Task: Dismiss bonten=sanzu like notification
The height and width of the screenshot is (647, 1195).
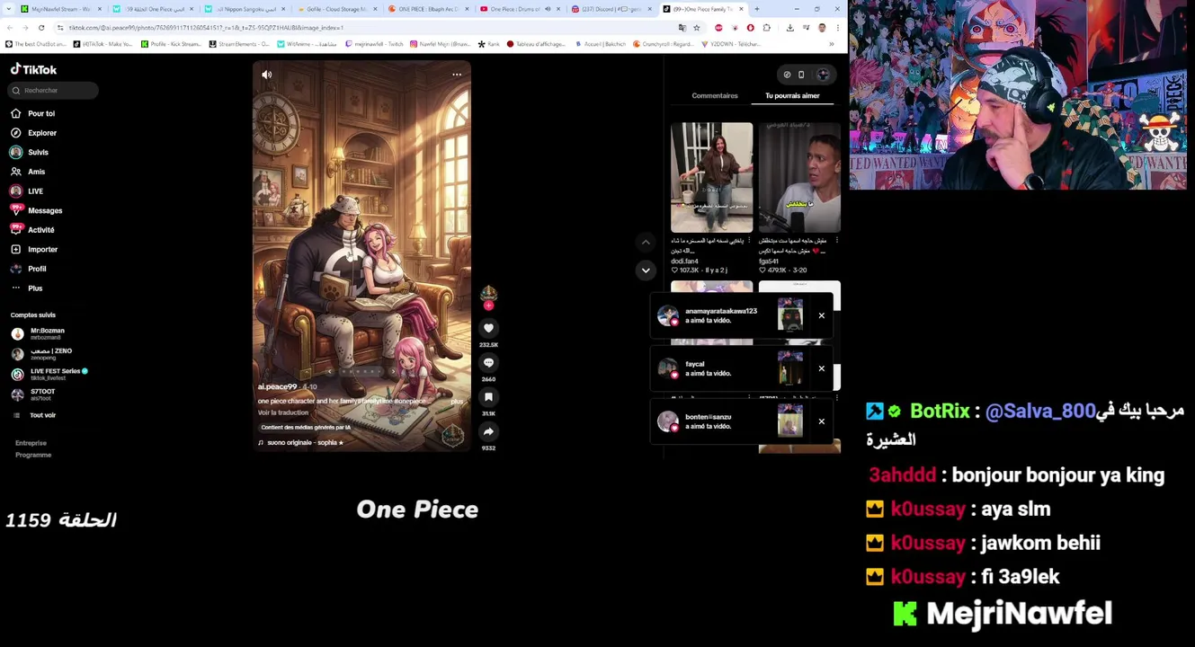Action: coord(821,421)
